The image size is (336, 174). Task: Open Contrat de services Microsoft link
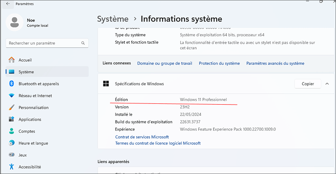pyautogui.click(x=142, y=137)
